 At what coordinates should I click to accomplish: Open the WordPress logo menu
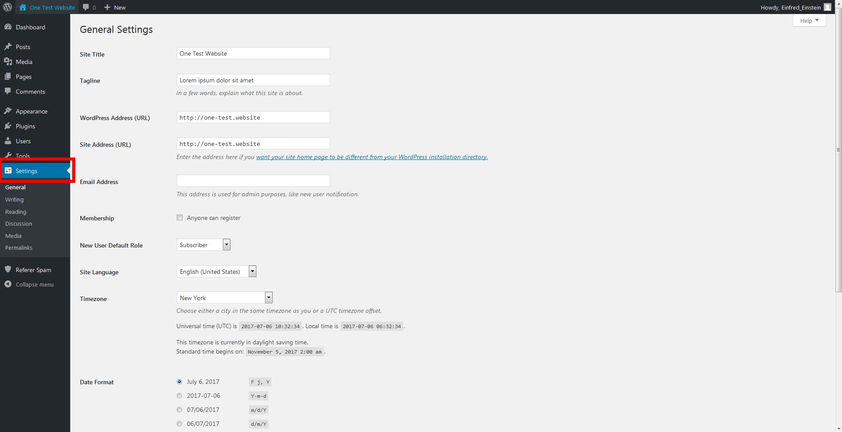(7, 7)
